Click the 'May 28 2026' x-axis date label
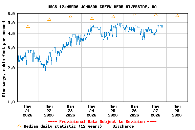The image size is (195, 130). (177, 111)
